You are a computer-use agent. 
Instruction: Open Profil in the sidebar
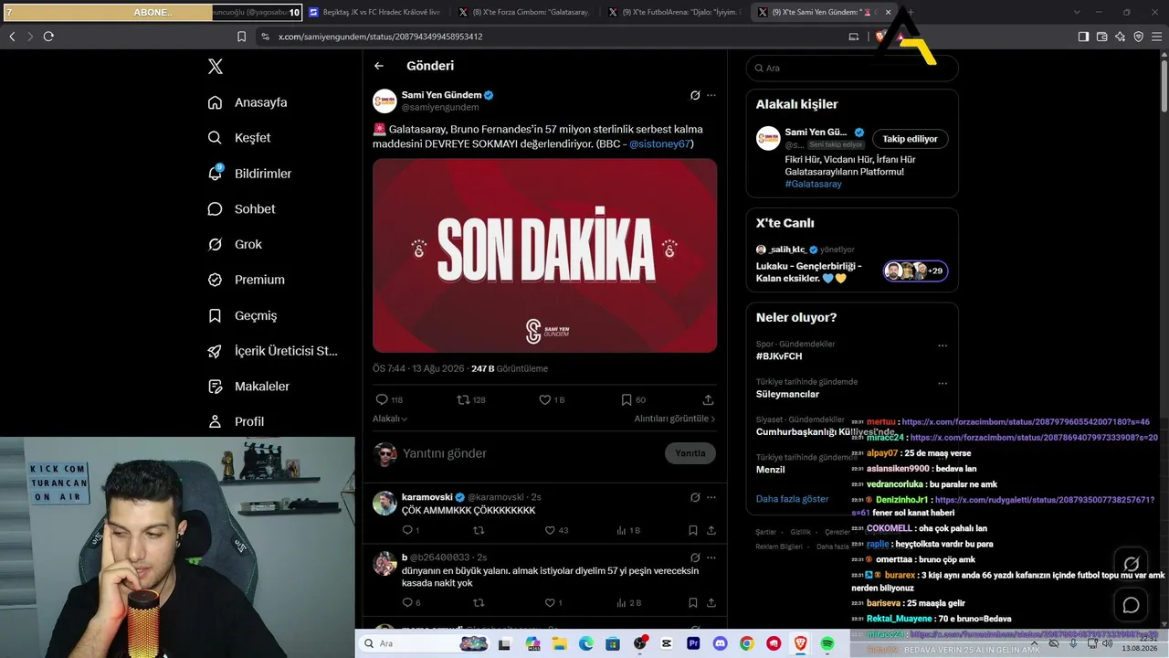coord(236,421)
